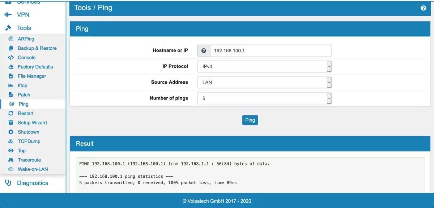Go to the Diagnostics menu section

32,183
